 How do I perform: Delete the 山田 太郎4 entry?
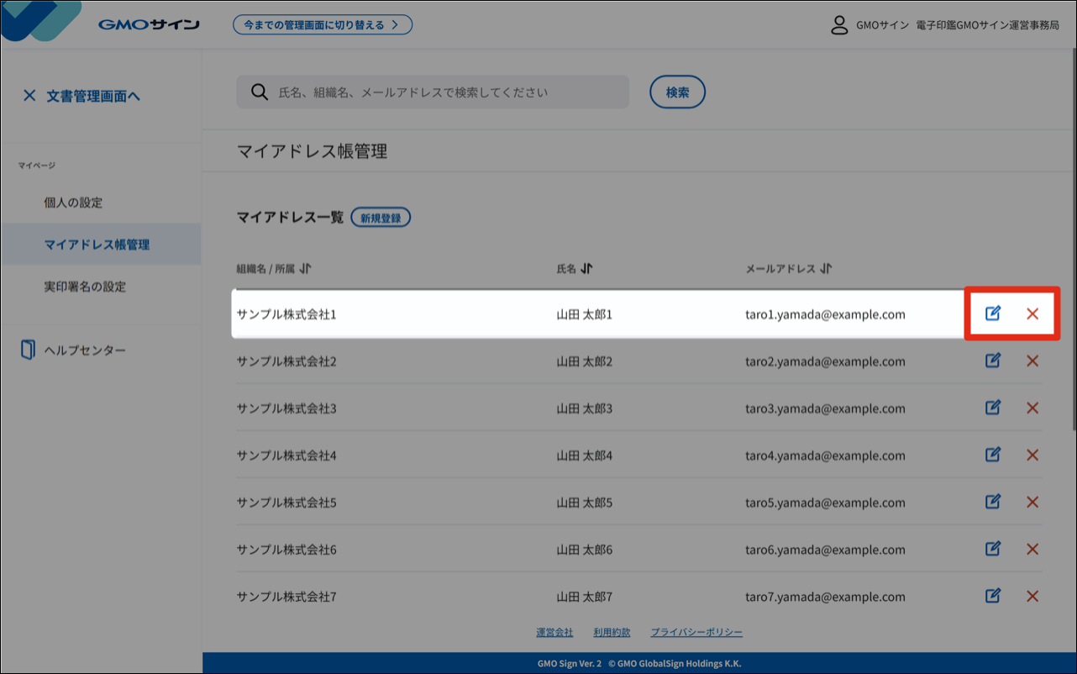1032,455
